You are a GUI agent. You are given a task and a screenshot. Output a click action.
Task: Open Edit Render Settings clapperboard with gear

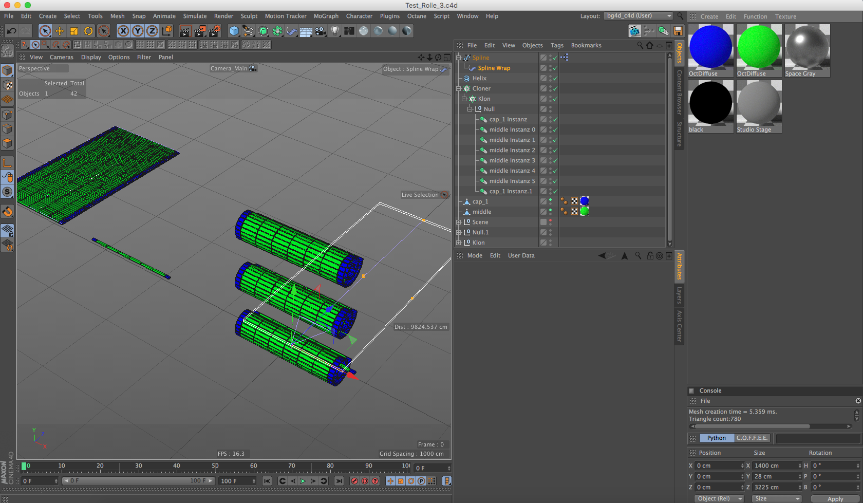pos(214,31)
